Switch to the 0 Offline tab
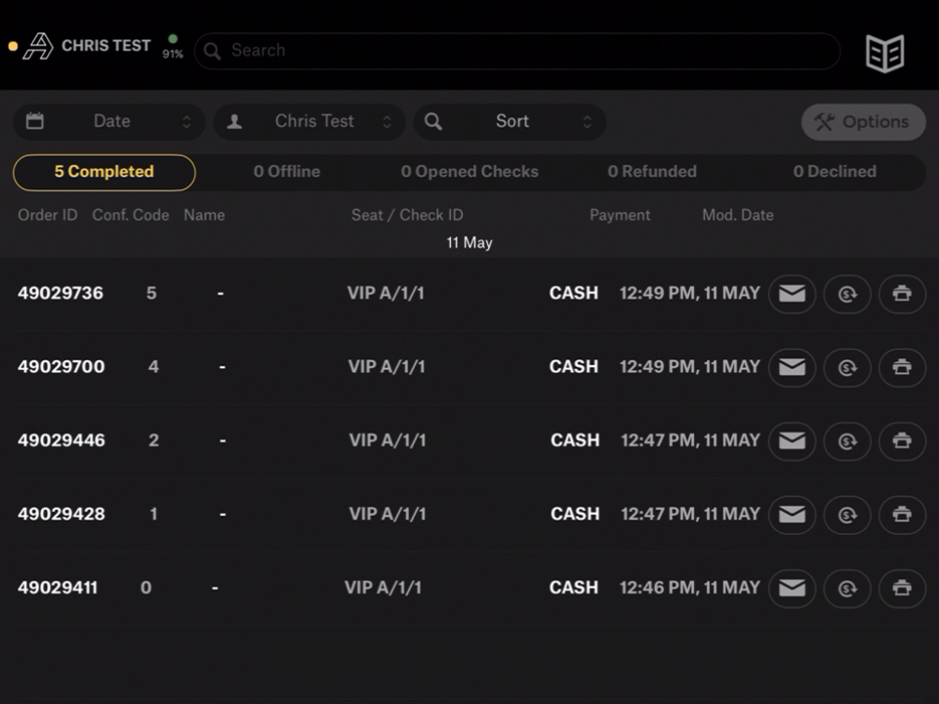 click(x=286, y=172)
